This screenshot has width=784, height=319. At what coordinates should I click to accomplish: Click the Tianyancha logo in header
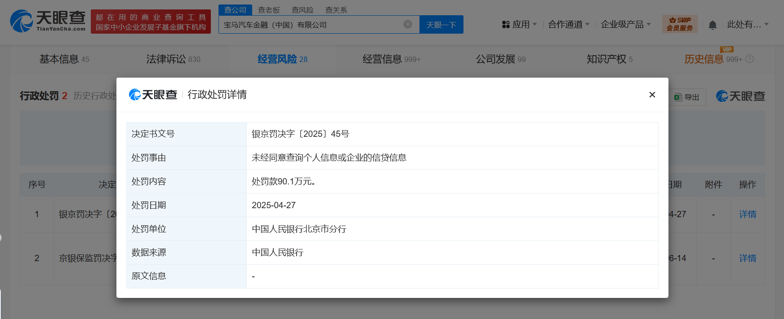tap(48, 21)
